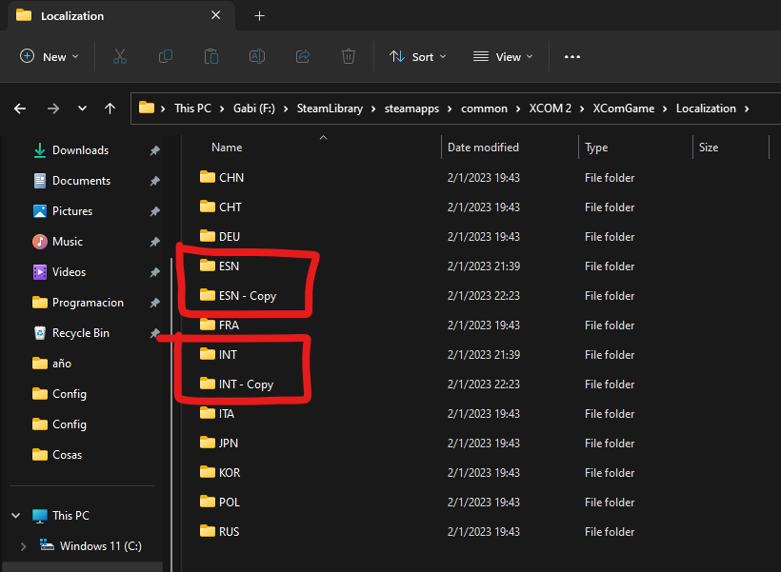Click common breadcrumb
The image size is (781, 572).
click(484, 108)
